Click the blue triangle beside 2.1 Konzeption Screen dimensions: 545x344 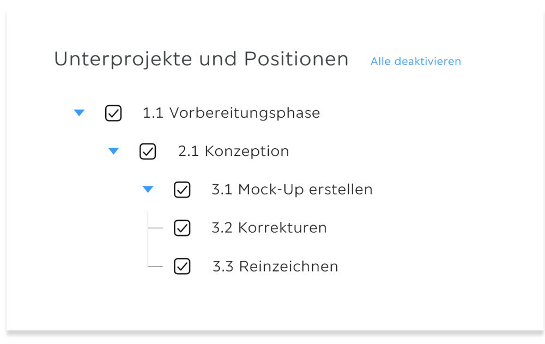click(114, 151)
